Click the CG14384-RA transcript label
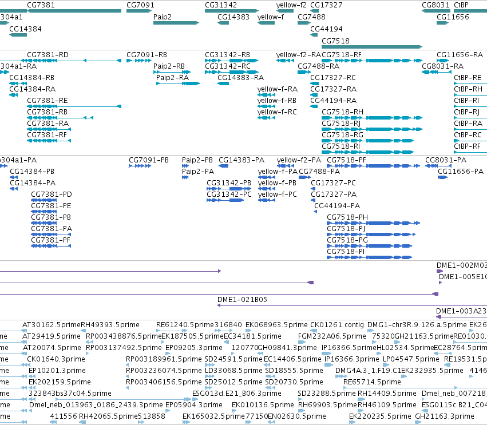 click(x=32, y=89)
